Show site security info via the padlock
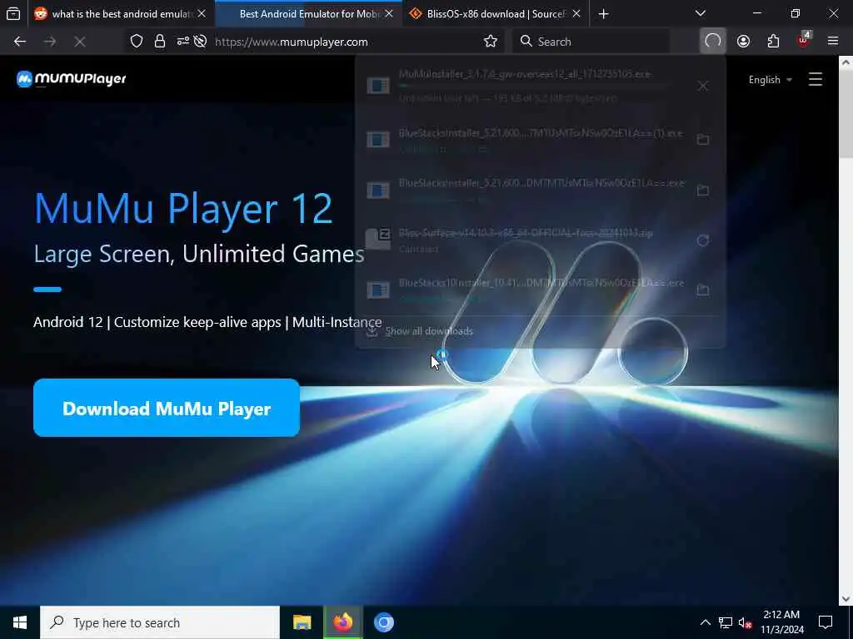 [159, 42]
